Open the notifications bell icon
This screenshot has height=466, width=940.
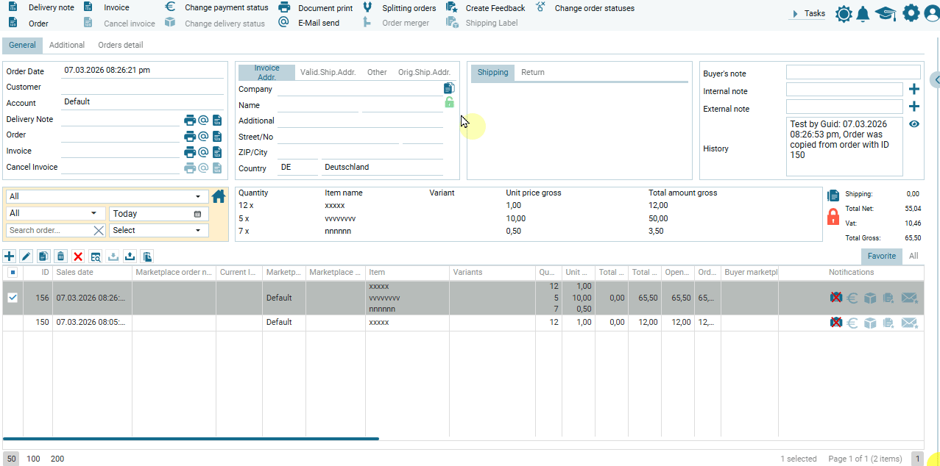point(863,14)
